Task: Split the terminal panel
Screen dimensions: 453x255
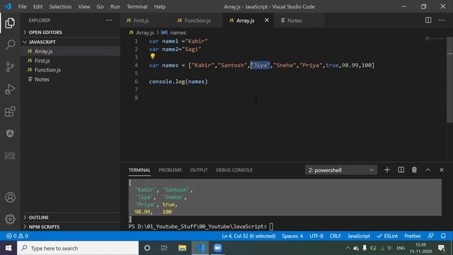Action: pyautogui.click(x=401, y=170)
